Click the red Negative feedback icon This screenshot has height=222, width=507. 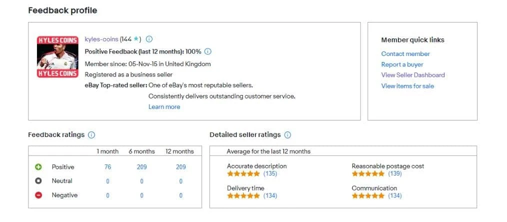tap(38, 195)
